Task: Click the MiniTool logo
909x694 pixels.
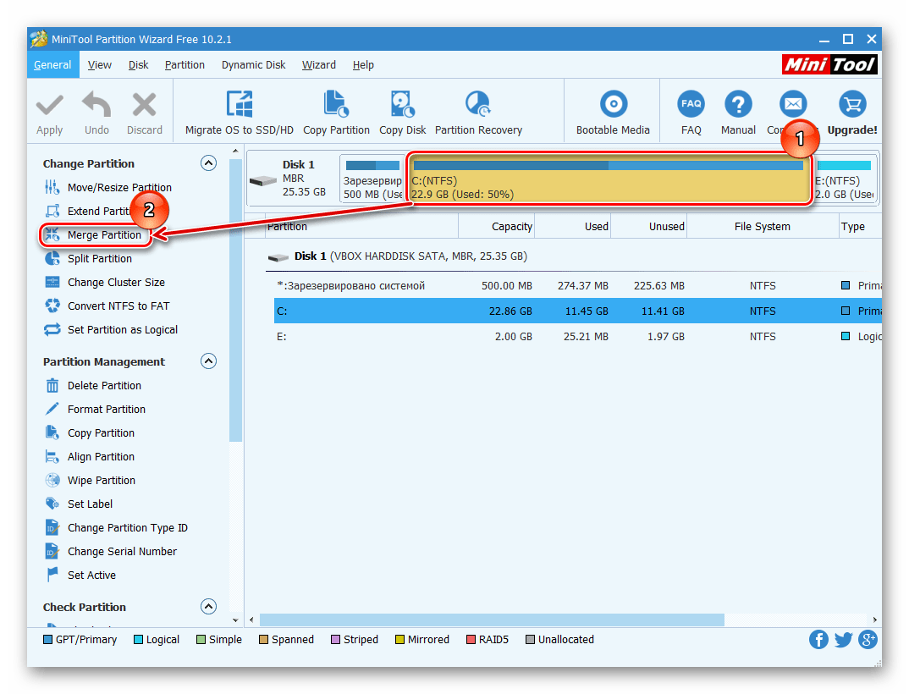Action: tap(829, 64)
